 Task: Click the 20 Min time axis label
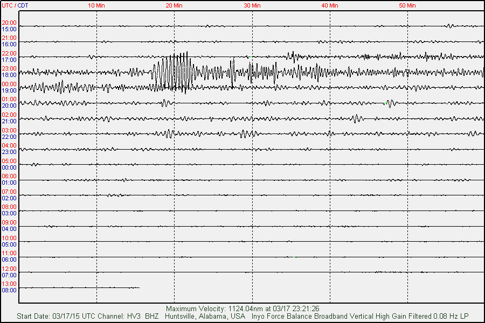coord(174,5)
